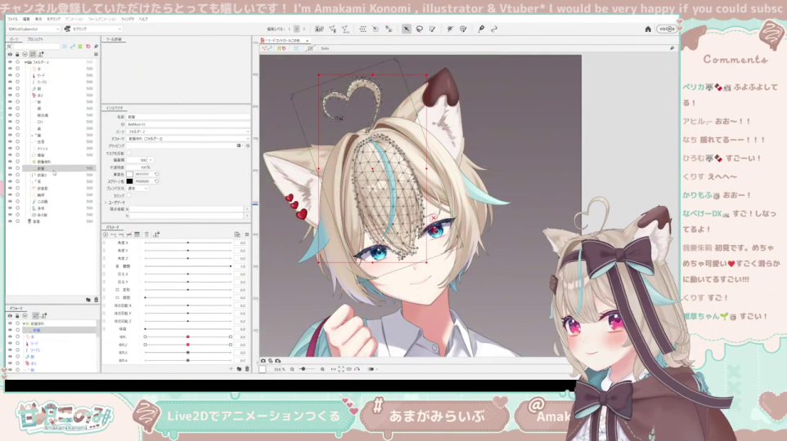Click the home icon in top toolbar
This screenshot has width=787, height=441.
pyautogui.click(x=648, y=29)
